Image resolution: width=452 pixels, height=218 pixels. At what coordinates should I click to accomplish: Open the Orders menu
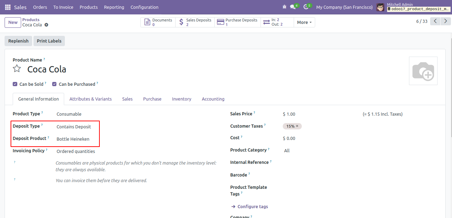40,7
